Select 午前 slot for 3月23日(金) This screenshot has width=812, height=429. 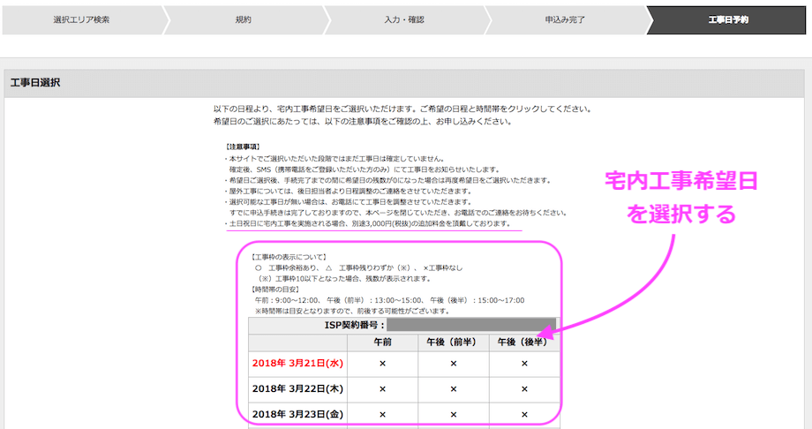(382, 413)
